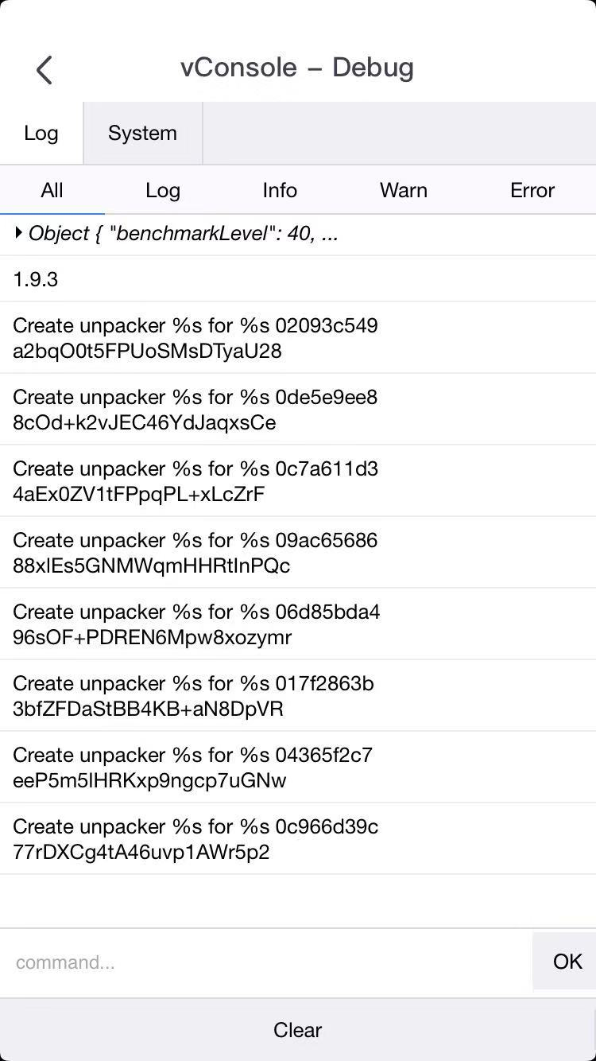Focus the command input field
This screenshot has width=596, height=1061.
click(266, 962)
